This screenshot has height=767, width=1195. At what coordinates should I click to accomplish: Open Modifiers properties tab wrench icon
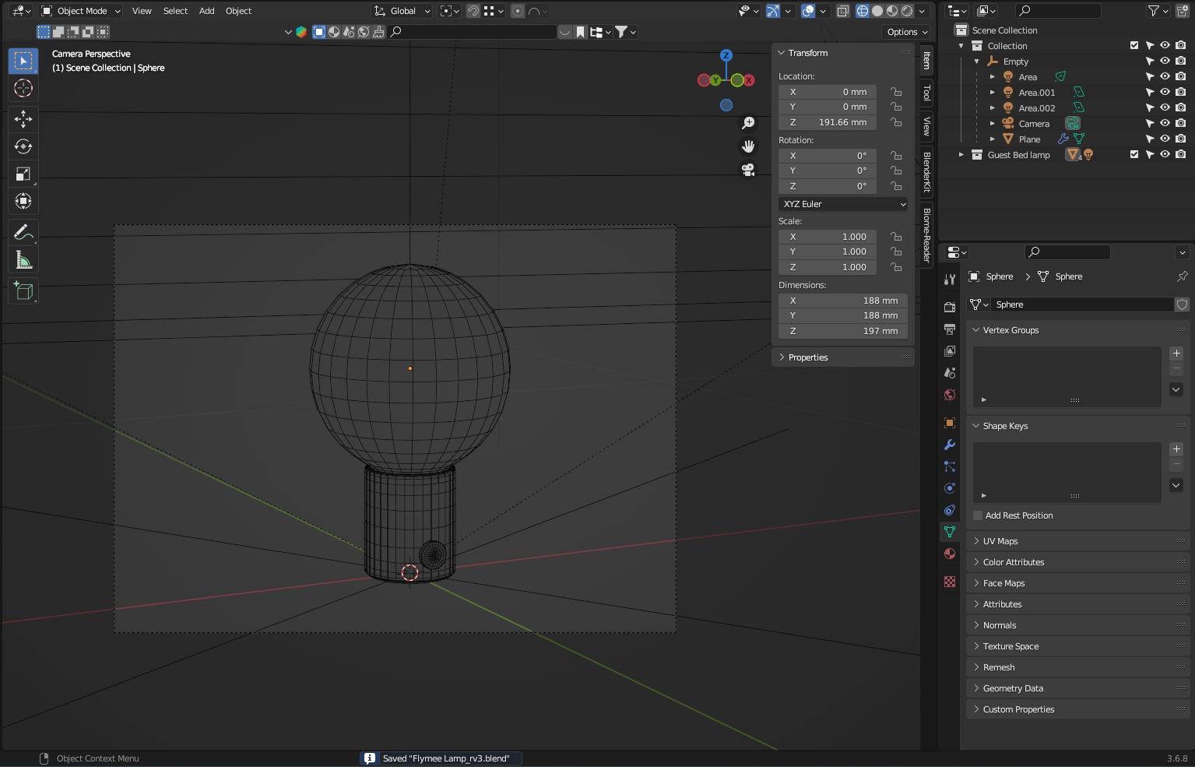coord(949,445)
